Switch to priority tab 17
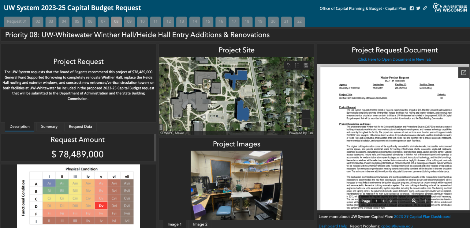The height and width of the screenshot is (228, 470). click(x=234, y=21)
